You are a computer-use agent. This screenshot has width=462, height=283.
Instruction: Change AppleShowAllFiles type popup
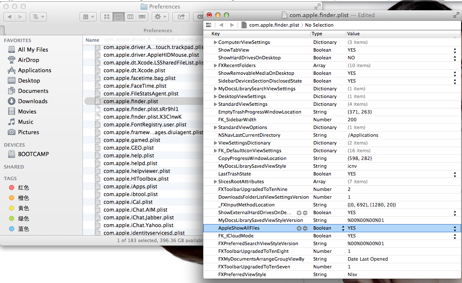tap(343, 228)
